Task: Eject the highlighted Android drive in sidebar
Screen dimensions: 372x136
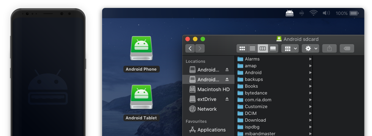Action: (x=227, y=80)
